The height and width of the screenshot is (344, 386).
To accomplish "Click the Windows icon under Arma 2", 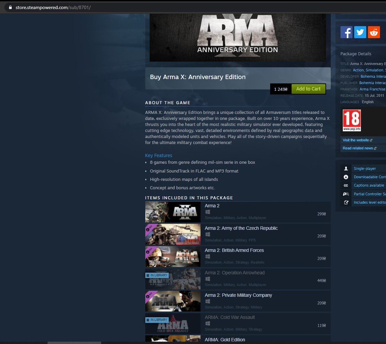I will (x=208, y=212).
